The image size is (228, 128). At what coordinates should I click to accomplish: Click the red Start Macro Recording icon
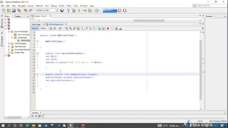pos(108,28)
